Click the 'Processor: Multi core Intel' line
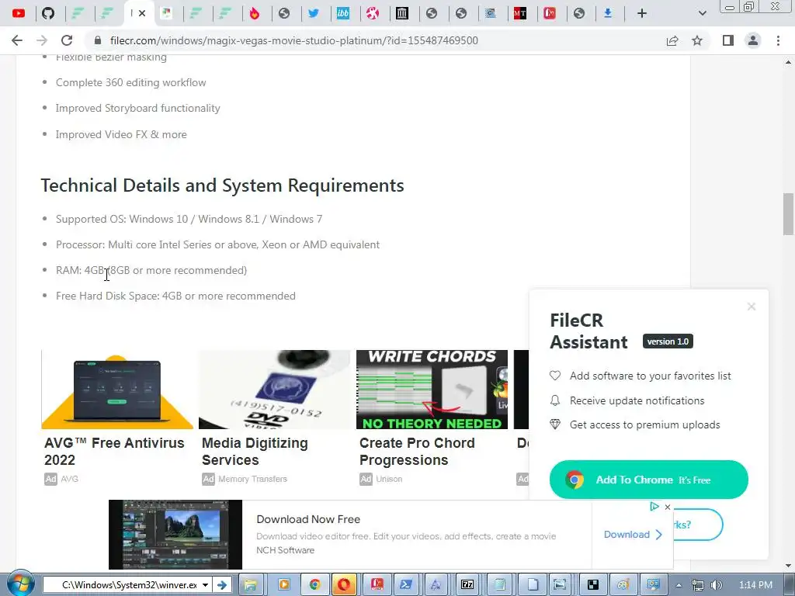 tap(217, 244)
